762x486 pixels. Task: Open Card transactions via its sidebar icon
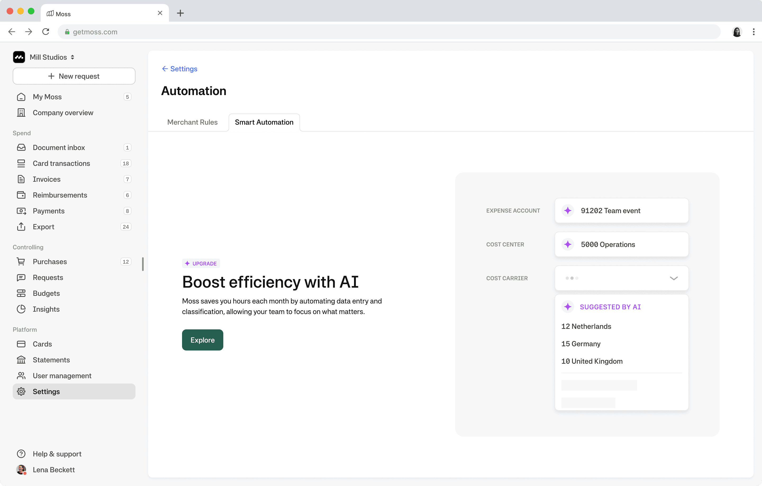tap(21, 163)
